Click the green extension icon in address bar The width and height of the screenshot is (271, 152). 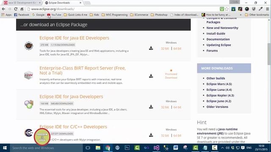click(222, 9)
